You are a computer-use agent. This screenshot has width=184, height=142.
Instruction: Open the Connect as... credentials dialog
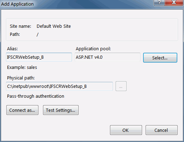[22, 110]
